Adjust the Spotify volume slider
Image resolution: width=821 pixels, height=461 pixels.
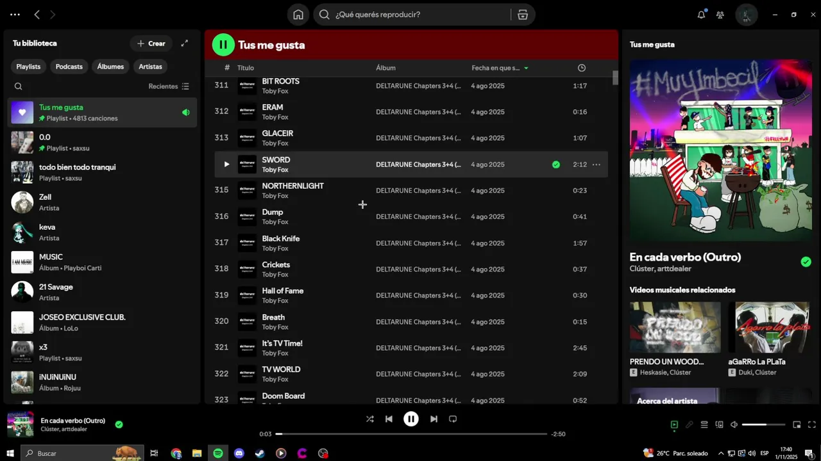[764, 425]
